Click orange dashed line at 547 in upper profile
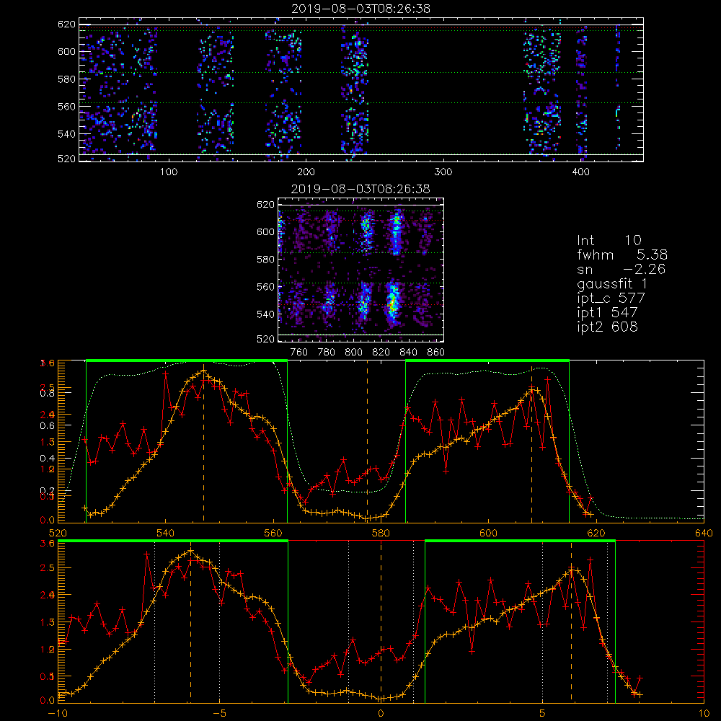Image resolution: width=721 pixels, height=721 pixels. coord(204,443)
